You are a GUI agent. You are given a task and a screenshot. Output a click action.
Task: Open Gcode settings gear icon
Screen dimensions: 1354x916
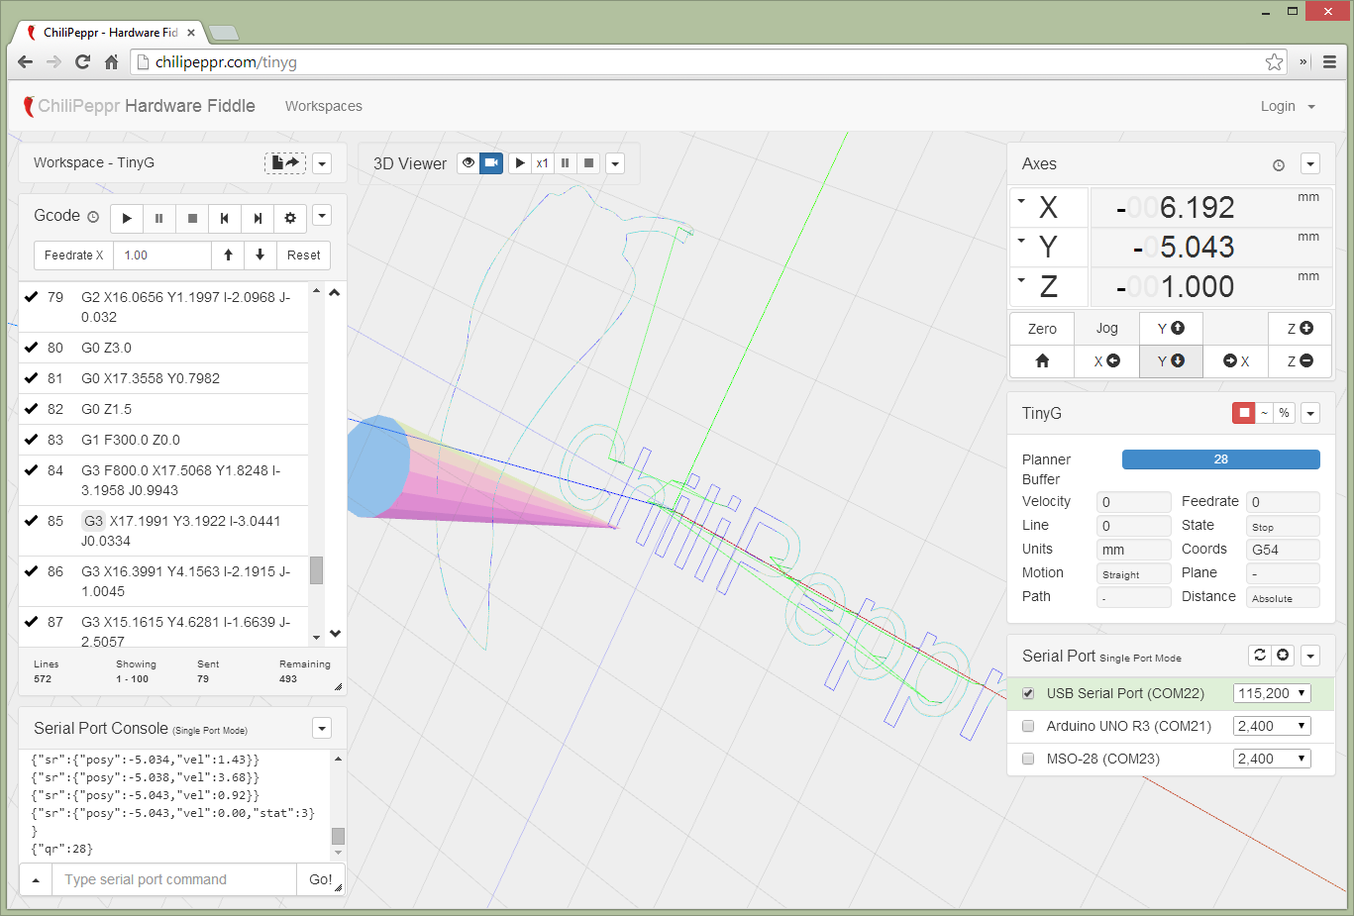click(290, 218)
